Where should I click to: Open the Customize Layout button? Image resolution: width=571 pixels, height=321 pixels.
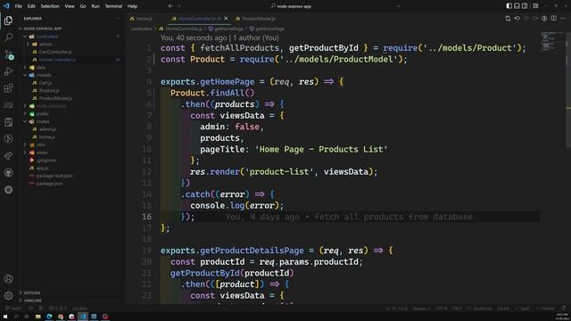click(x=535, y=6)
